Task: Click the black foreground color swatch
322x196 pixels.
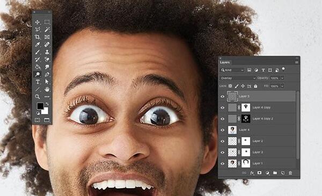Action: tap(40, 106)
